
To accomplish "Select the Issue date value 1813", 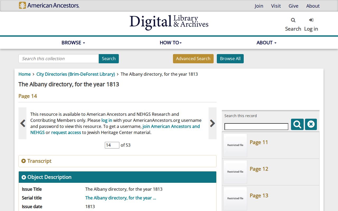I will (90, 207).
